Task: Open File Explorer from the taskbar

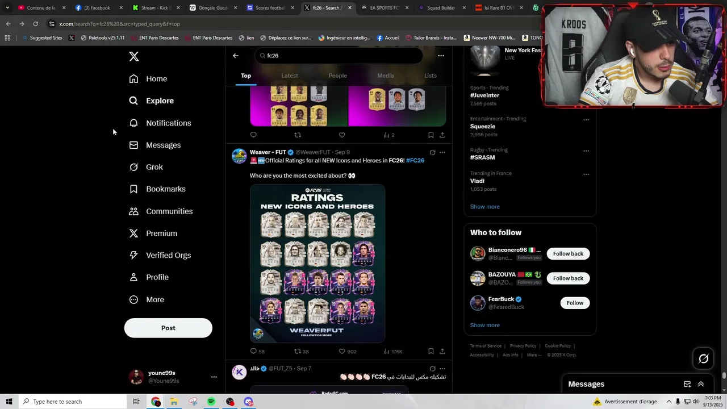Action: [x=174, y=402]
